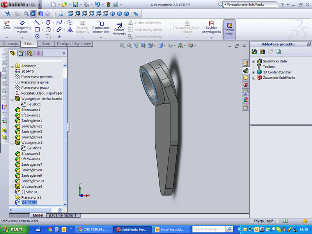Image resolution: width=312 pixels, height=234 pixels.
Task: Switch to the Model tab
Action: click(38, 215)
